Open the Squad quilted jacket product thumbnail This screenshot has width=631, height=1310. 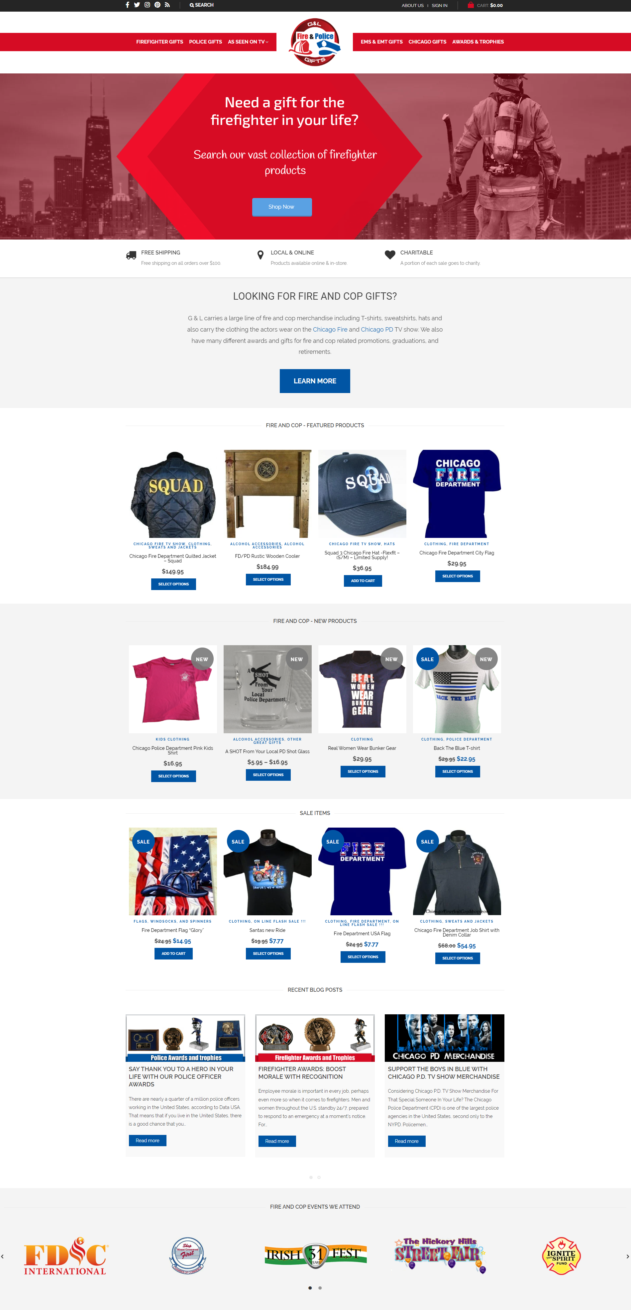pyautogui.click(x=173, y=493)
